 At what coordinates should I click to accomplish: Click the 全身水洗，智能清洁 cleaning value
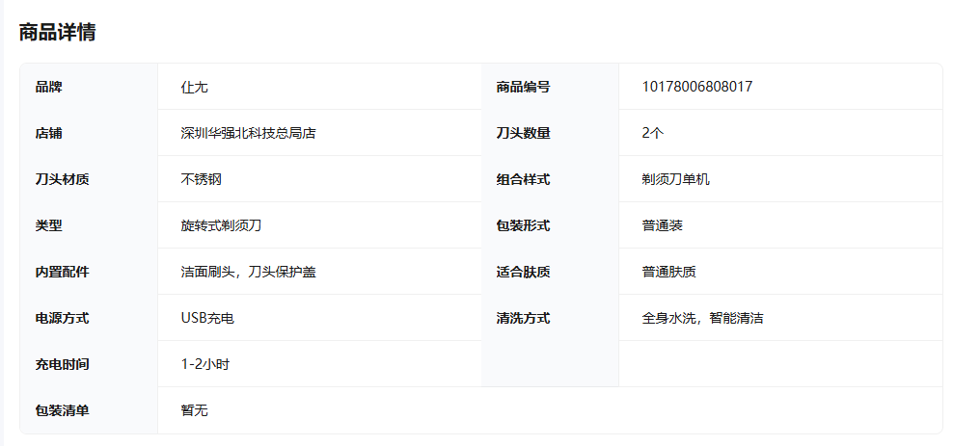[x=702, y=318]
